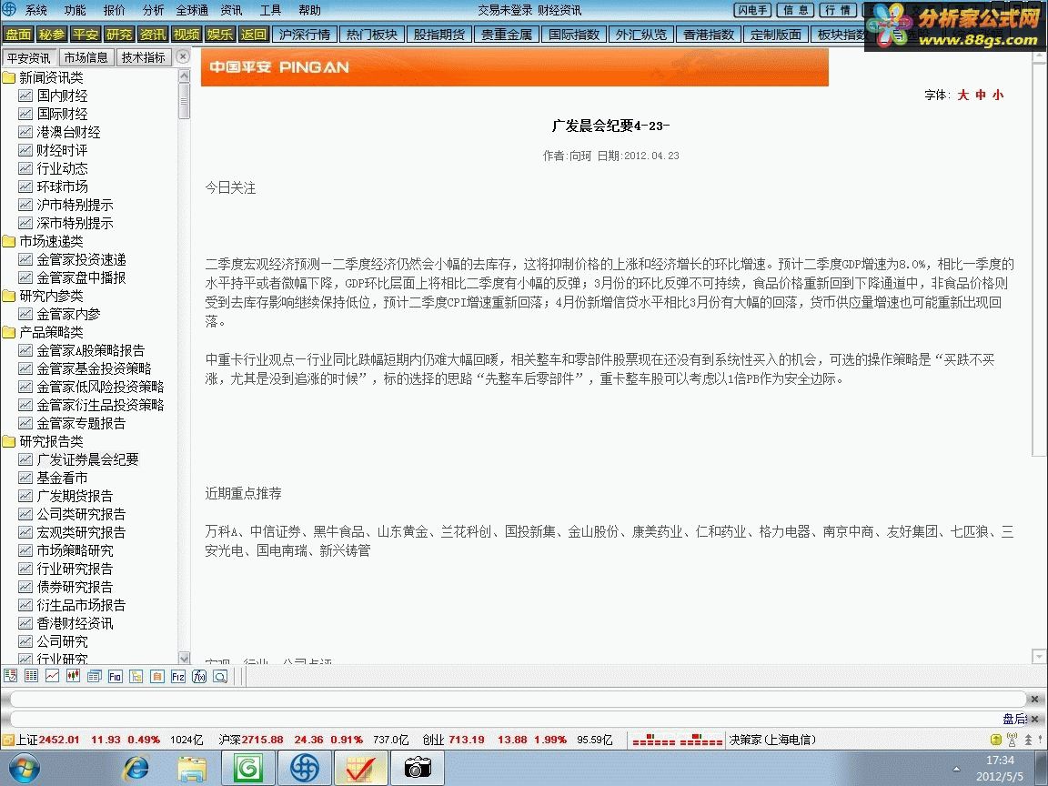
Task: Launch Internet Explorer from taskbar
Action: pos(136,769)
